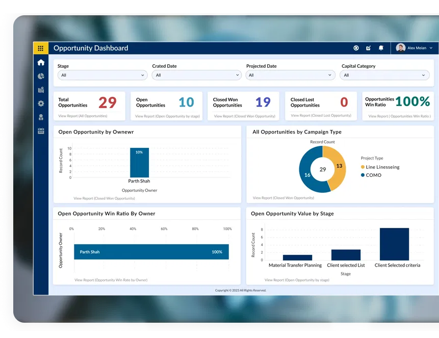Toggle the Line Linesseing legend item

tap(380, 167)
